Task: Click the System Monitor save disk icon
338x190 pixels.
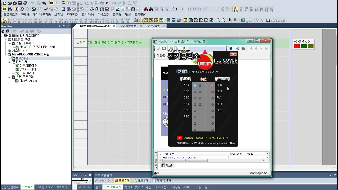Action: (x=164, y=49)
